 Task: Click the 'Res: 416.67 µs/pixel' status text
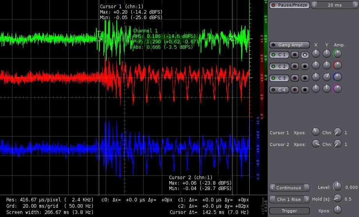[x=50, y=200]
